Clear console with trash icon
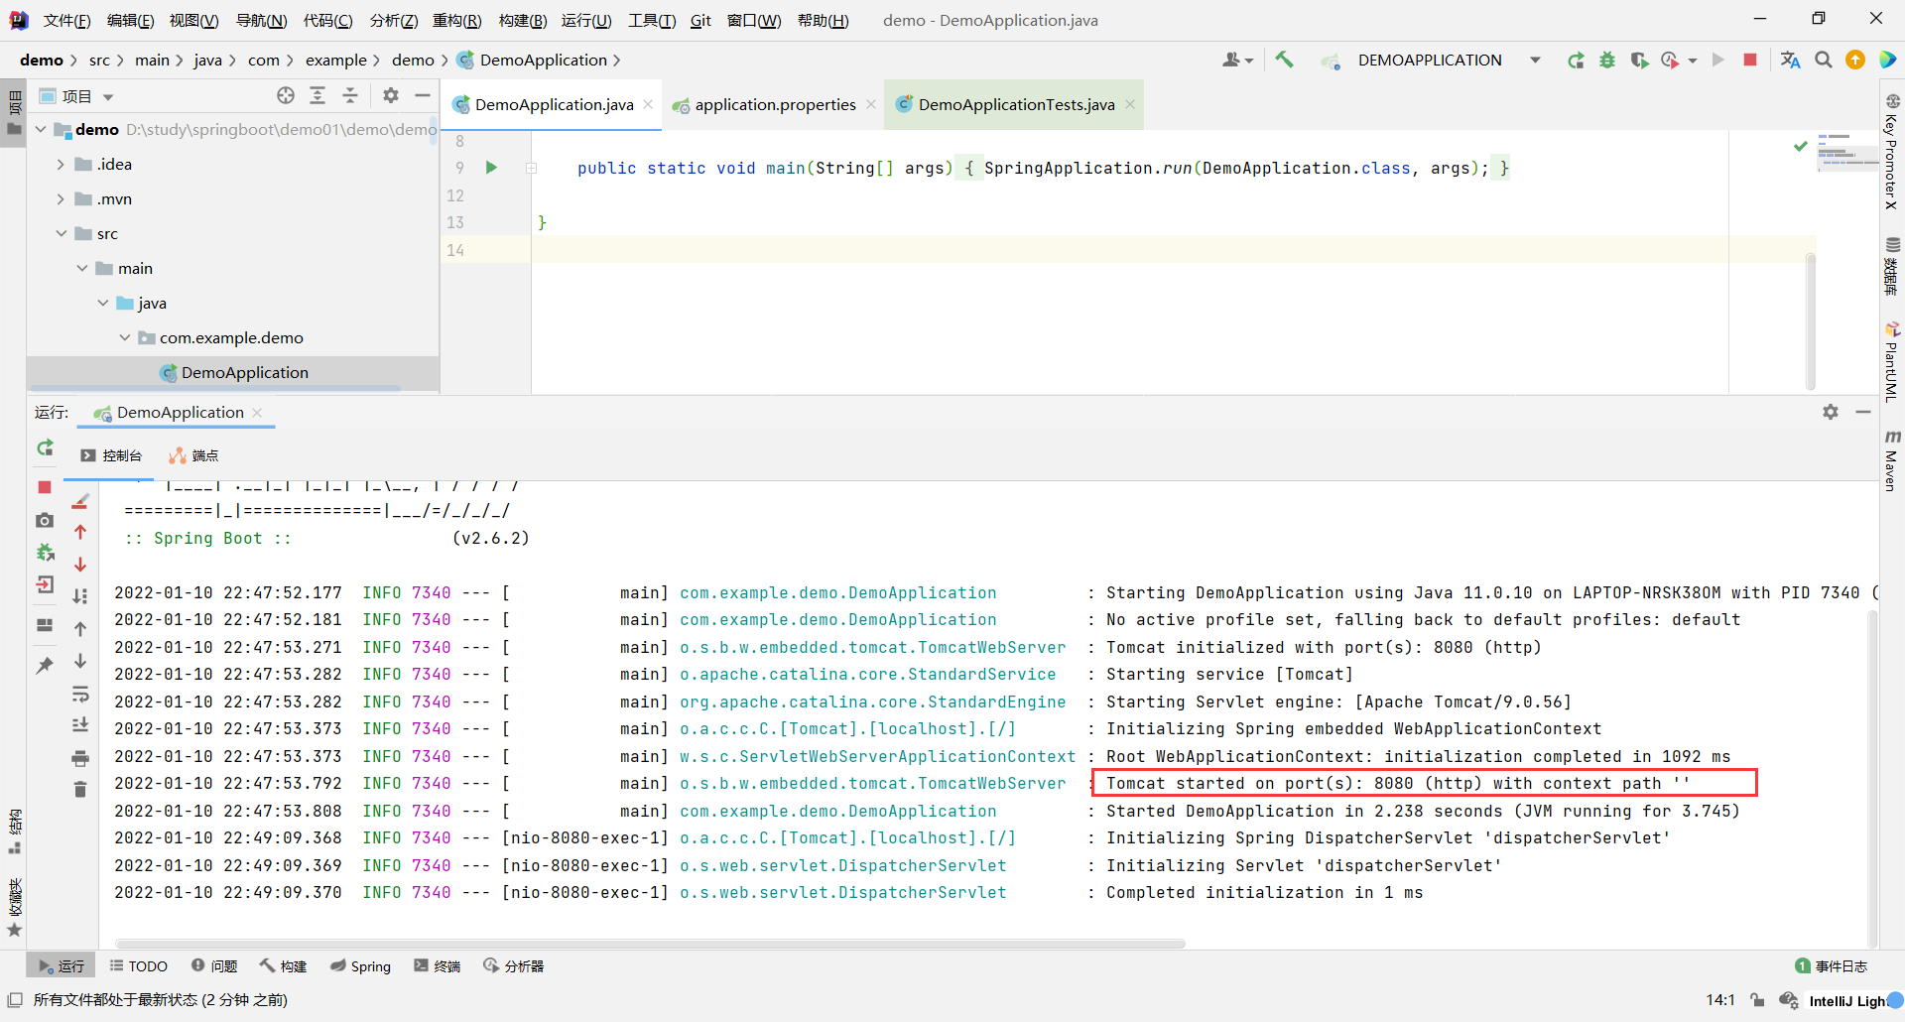1905x1022 pixels. tap(80, 790)
